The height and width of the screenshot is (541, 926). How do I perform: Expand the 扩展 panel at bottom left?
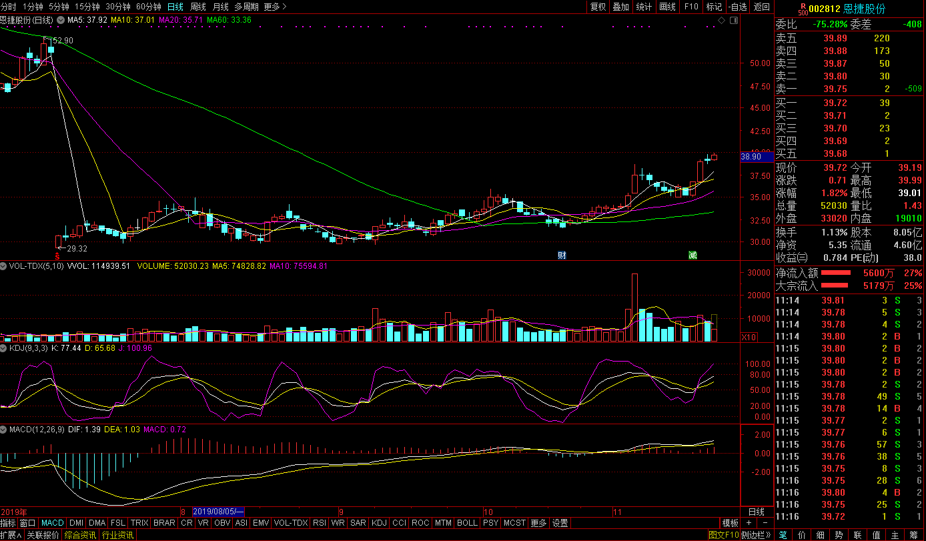tap(11, 535)
